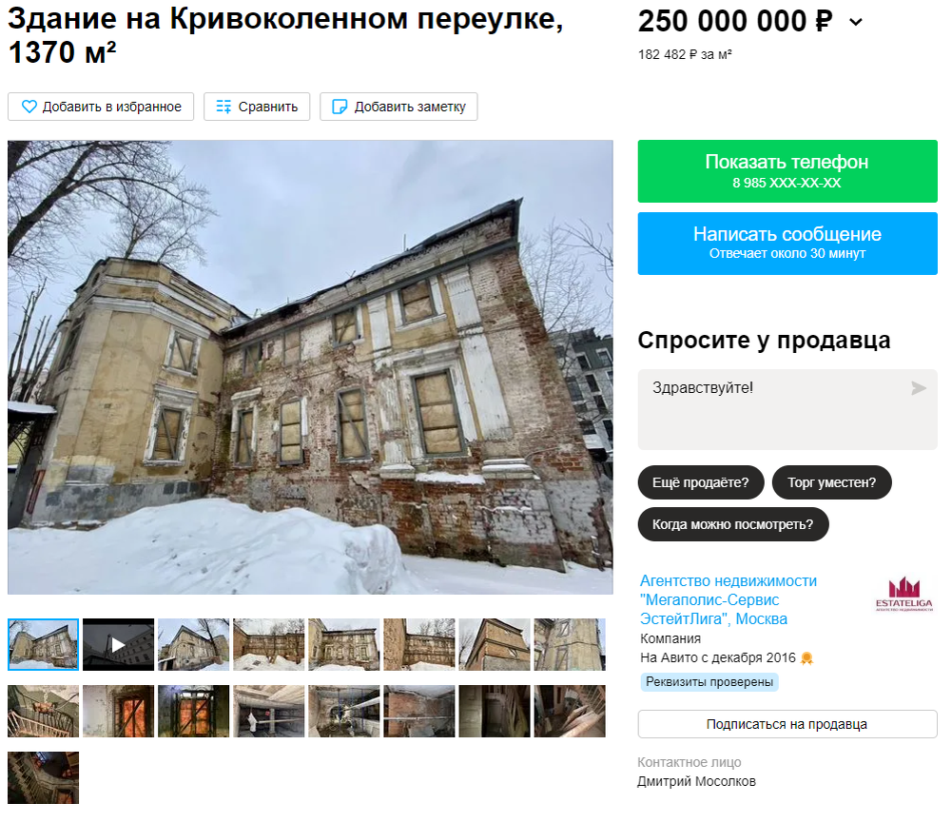
Task: Click the heart icon to add to favorites
Action: [x=29, y=107]
